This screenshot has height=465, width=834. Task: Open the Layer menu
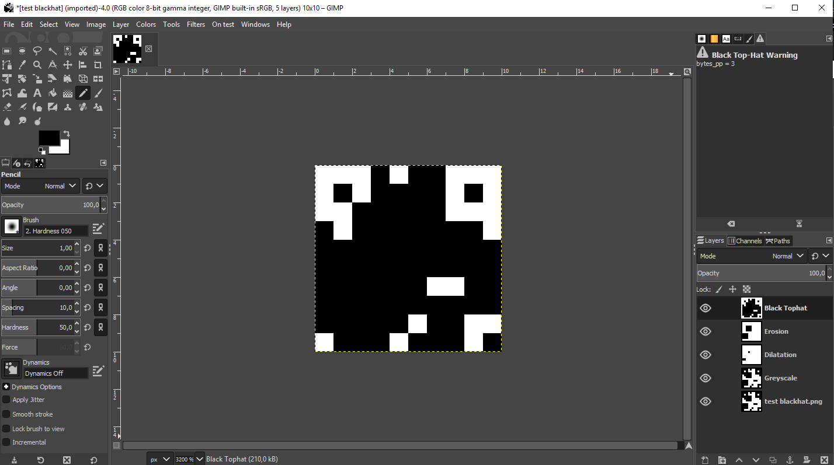(x=121, y=25)
